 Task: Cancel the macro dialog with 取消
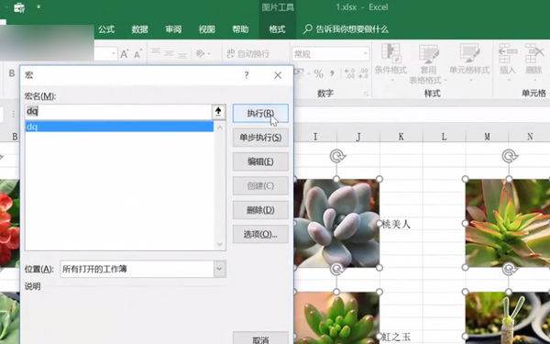(x=260, y=338)
